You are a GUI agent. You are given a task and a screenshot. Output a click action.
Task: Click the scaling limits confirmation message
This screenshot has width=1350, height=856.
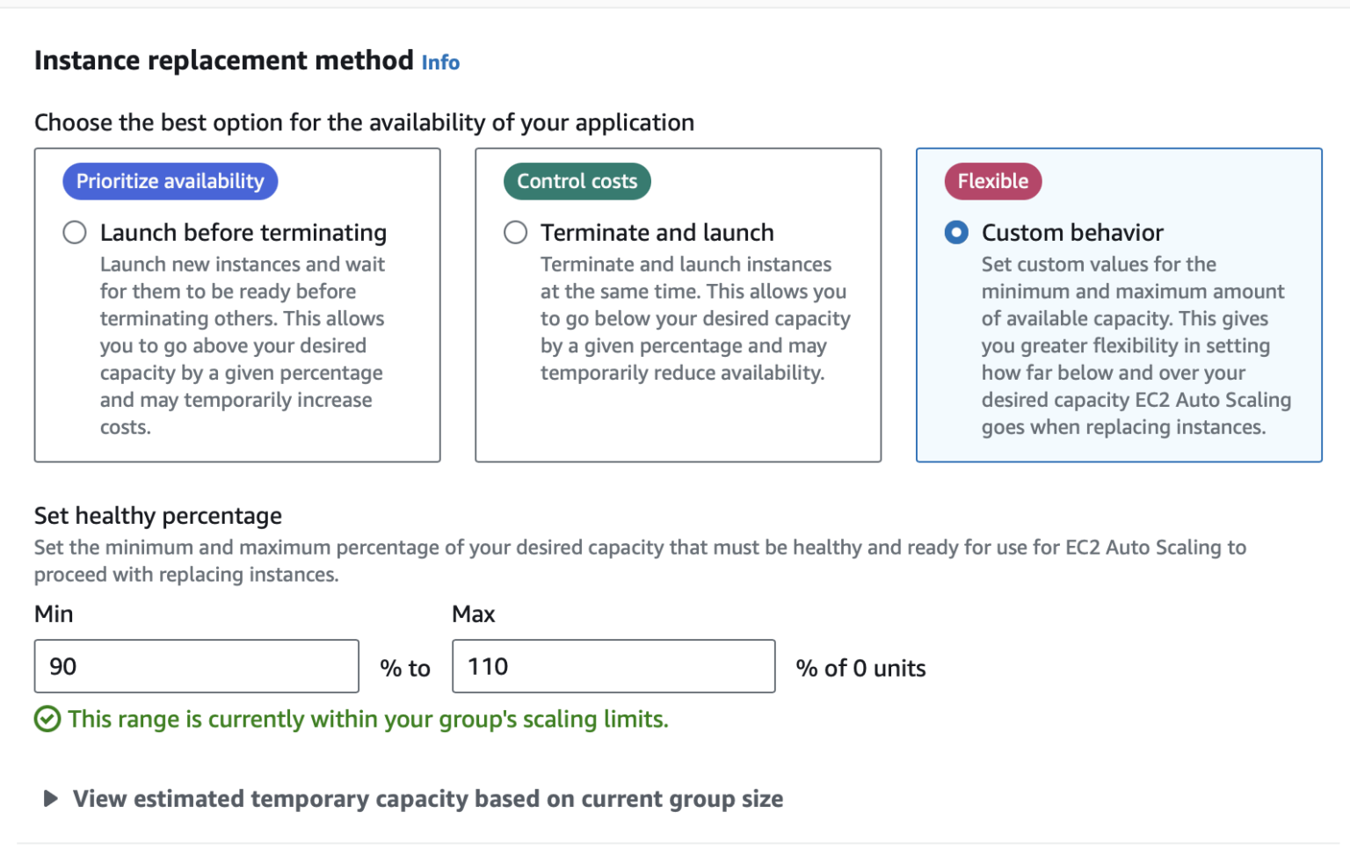[367, 719]
